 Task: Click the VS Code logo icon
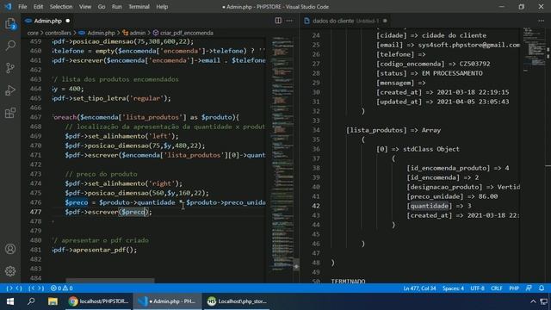[8, 7]
